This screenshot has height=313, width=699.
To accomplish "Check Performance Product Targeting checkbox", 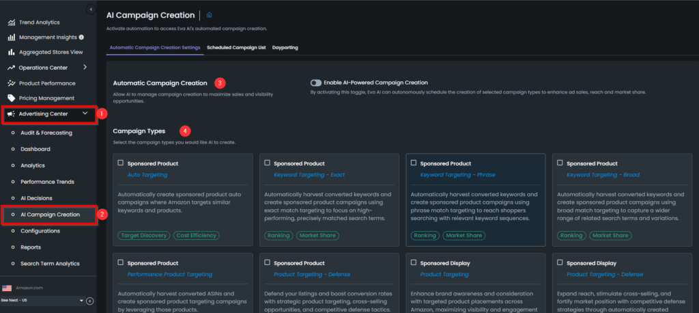I will 120,262.
